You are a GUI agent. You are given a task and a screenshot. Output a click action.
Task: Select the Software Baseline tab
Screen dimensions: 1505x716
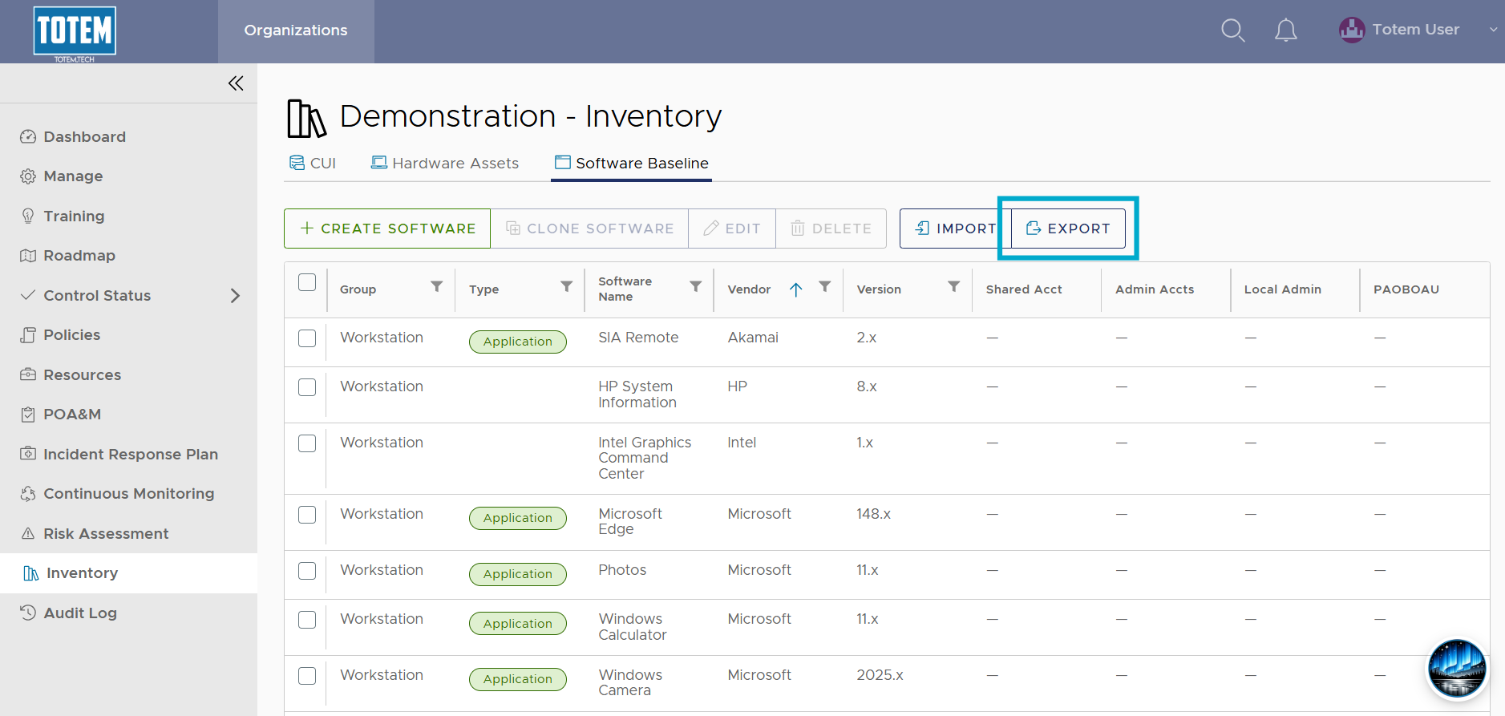point(632,163)
